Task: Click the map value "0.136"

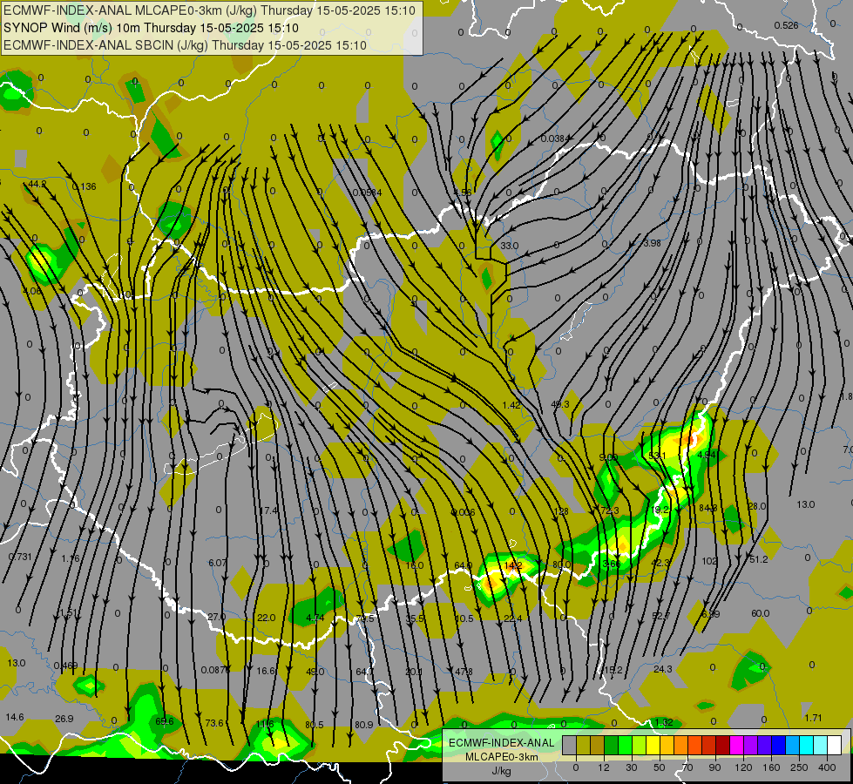Action: click(x=85, y=186)
